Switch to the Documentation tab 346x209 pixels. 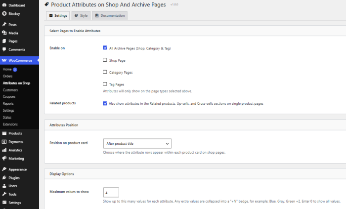click(x=110, y=16)
